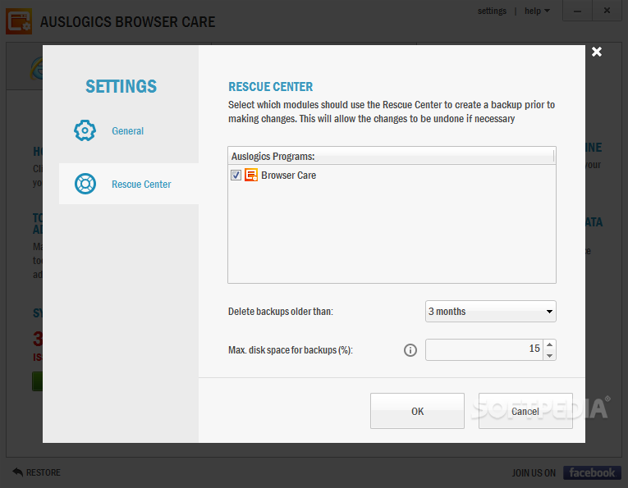
Task: Click the max disk space input field
Action: tap(484, 349)
